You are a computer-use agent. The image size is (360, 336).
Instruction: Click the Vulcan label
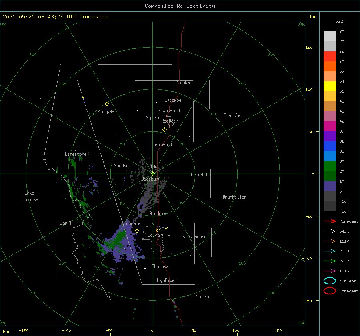coord(203,297)
